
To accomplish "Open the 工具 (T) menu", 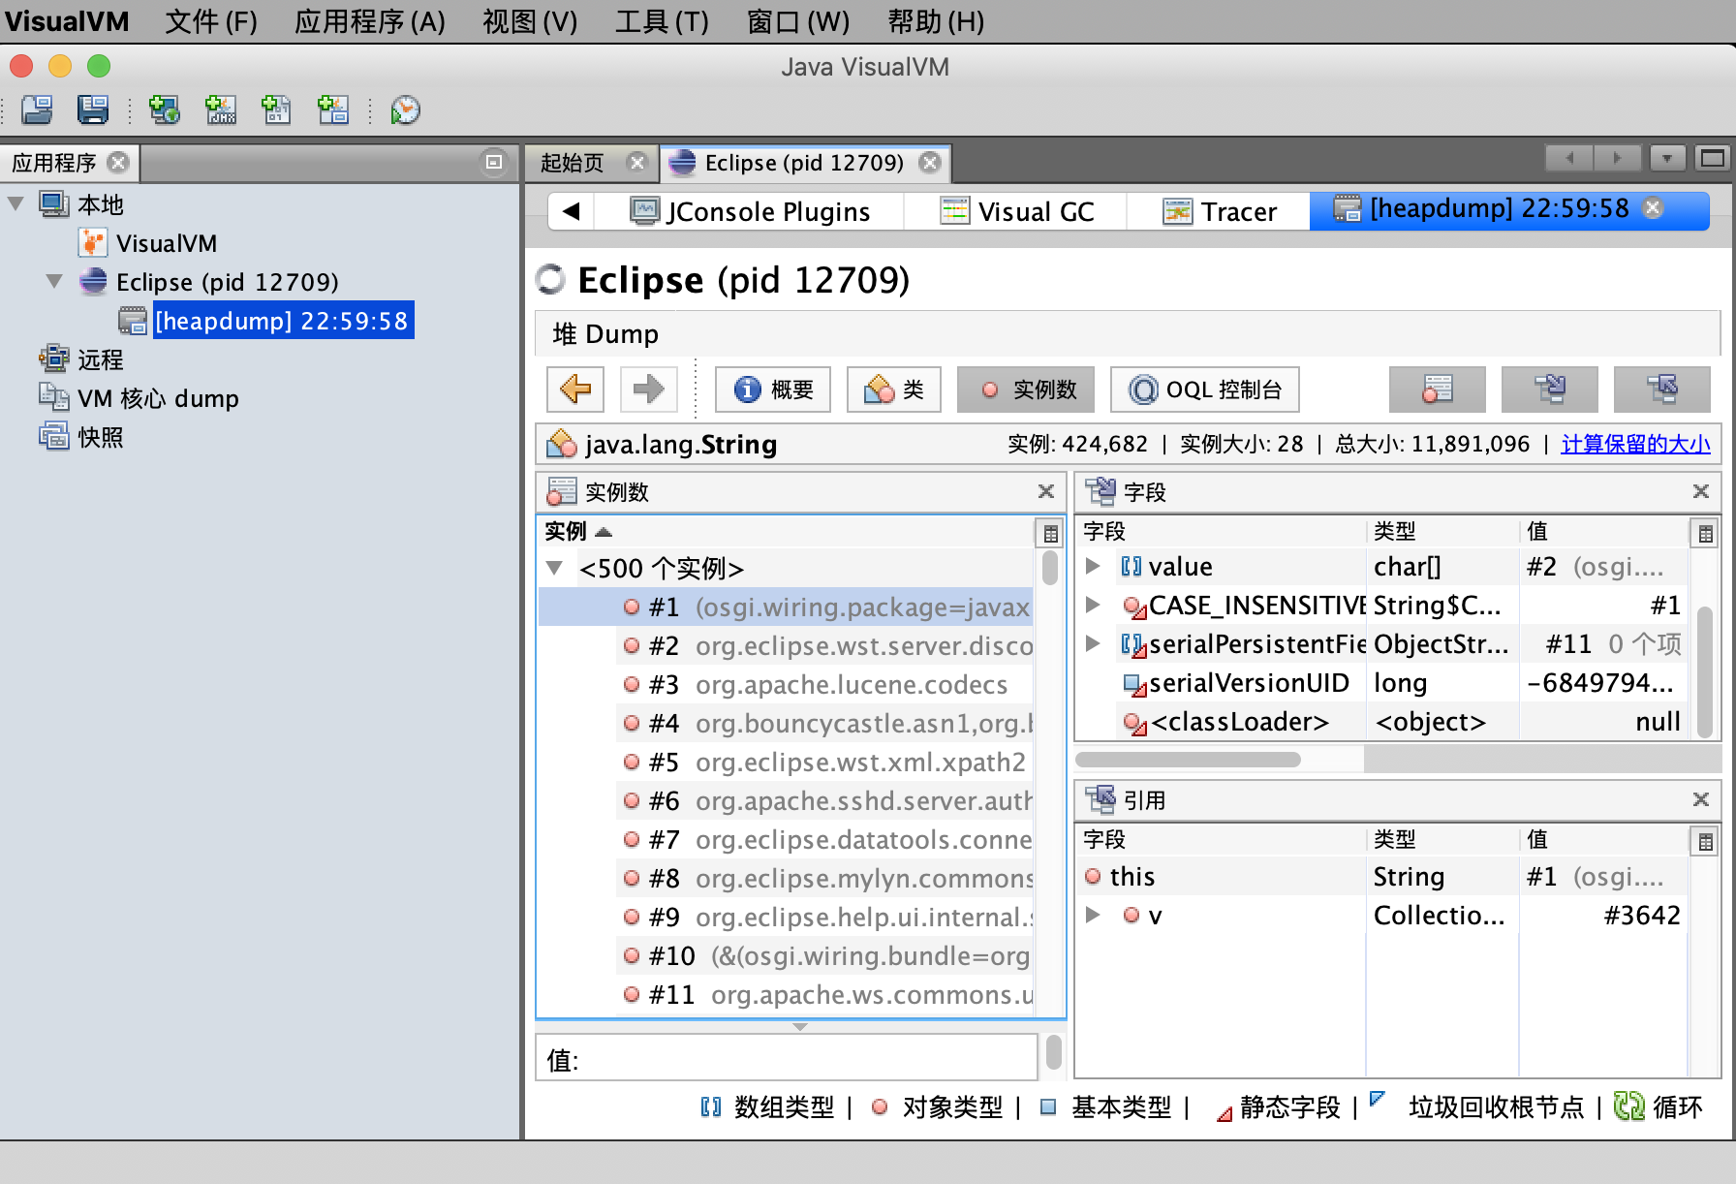I will coord(662,21).
